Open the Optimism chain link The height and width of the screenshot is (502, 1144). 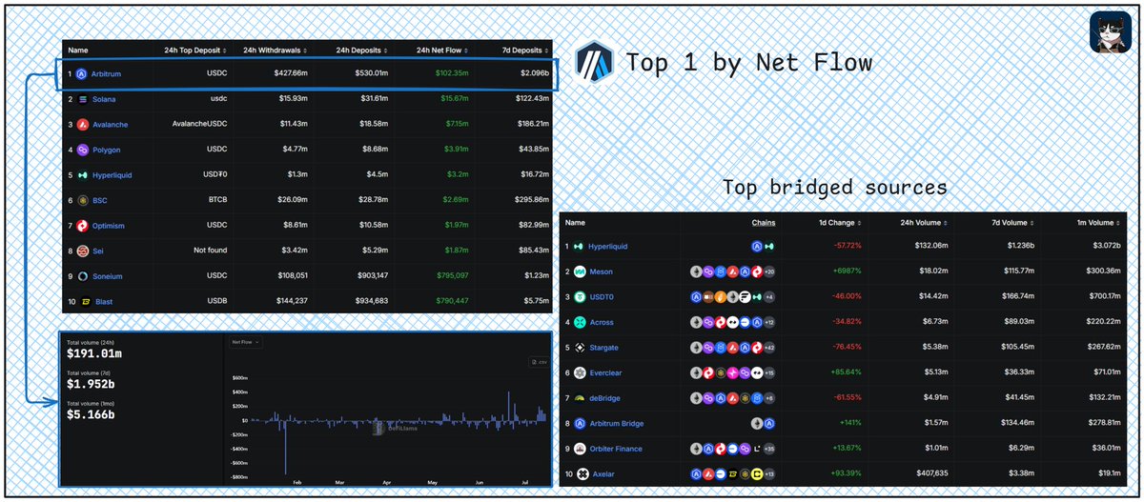tap(110, 226)
